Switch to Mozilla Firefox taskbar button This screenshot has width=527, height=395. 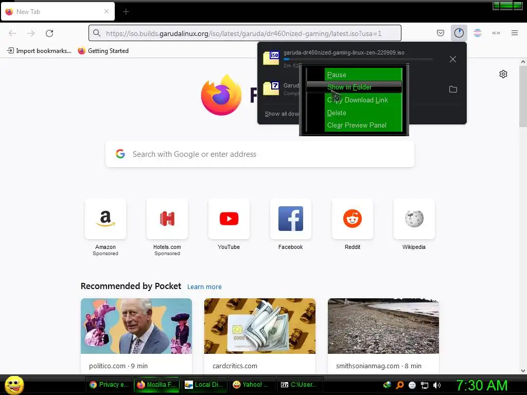coord(156,385)
